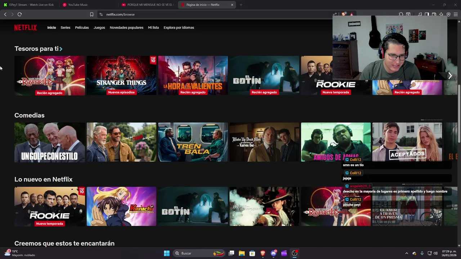
Task: Open the browser extensions puzzle icon
Action: coord(401,14)
